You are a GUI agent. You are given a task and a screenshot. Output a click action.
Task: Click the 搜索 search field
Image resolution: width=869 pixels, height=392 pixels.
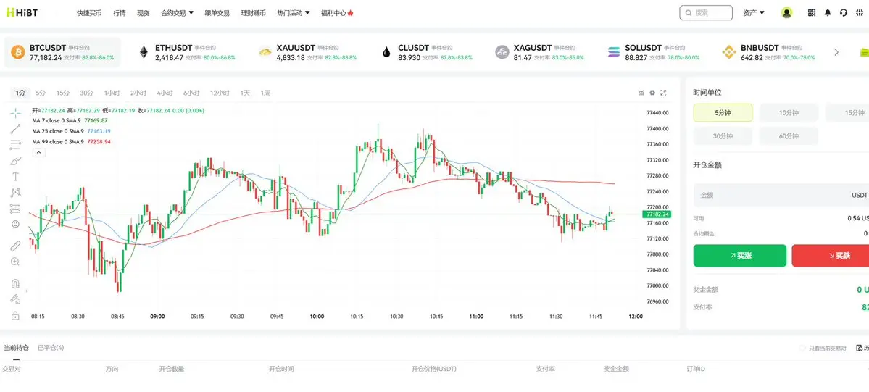(706, 12)
